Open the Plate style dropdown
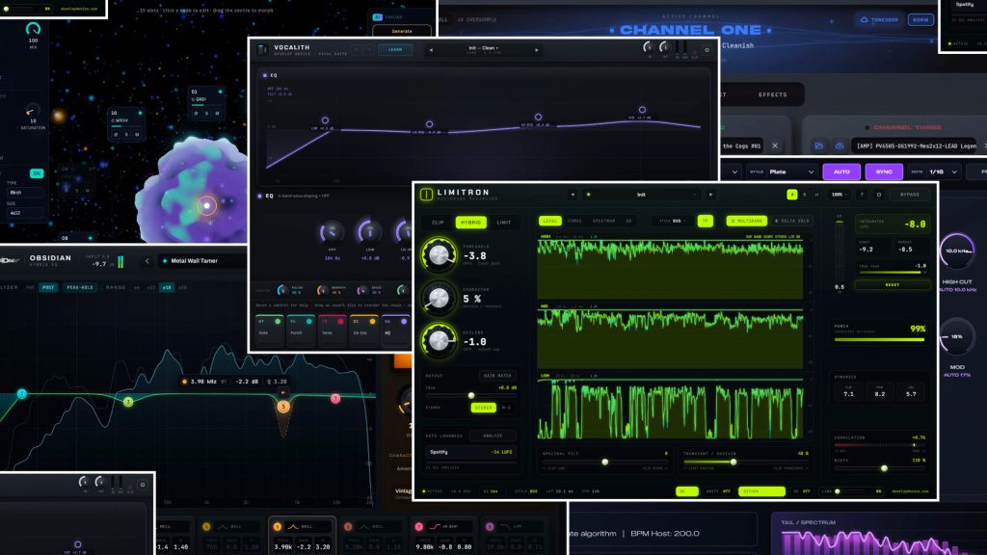The image size is (987, 555). tap(791, 172)
